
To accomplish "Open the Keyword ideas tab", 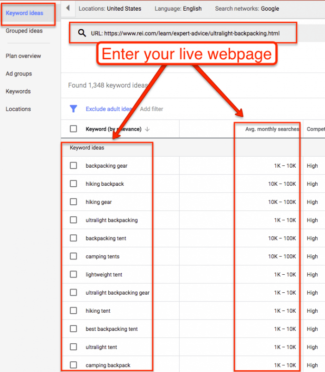I will click(25, 13).
